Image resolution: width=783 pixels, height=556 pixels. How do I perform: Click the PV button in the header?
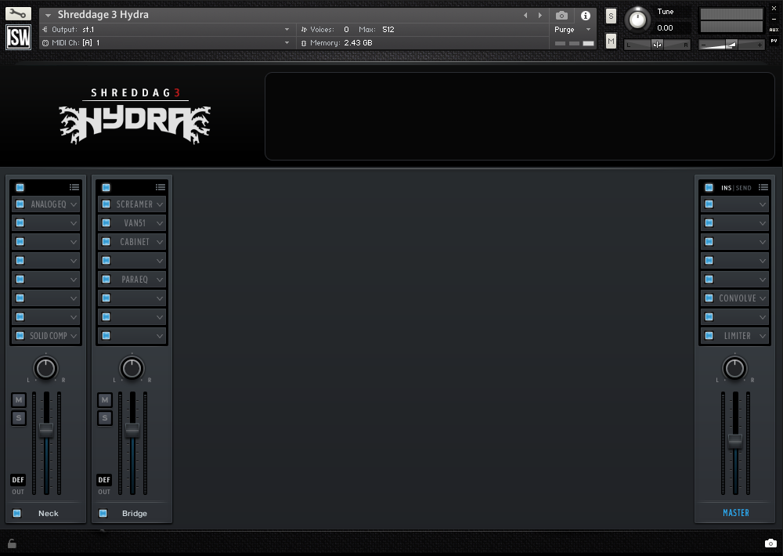774,41
